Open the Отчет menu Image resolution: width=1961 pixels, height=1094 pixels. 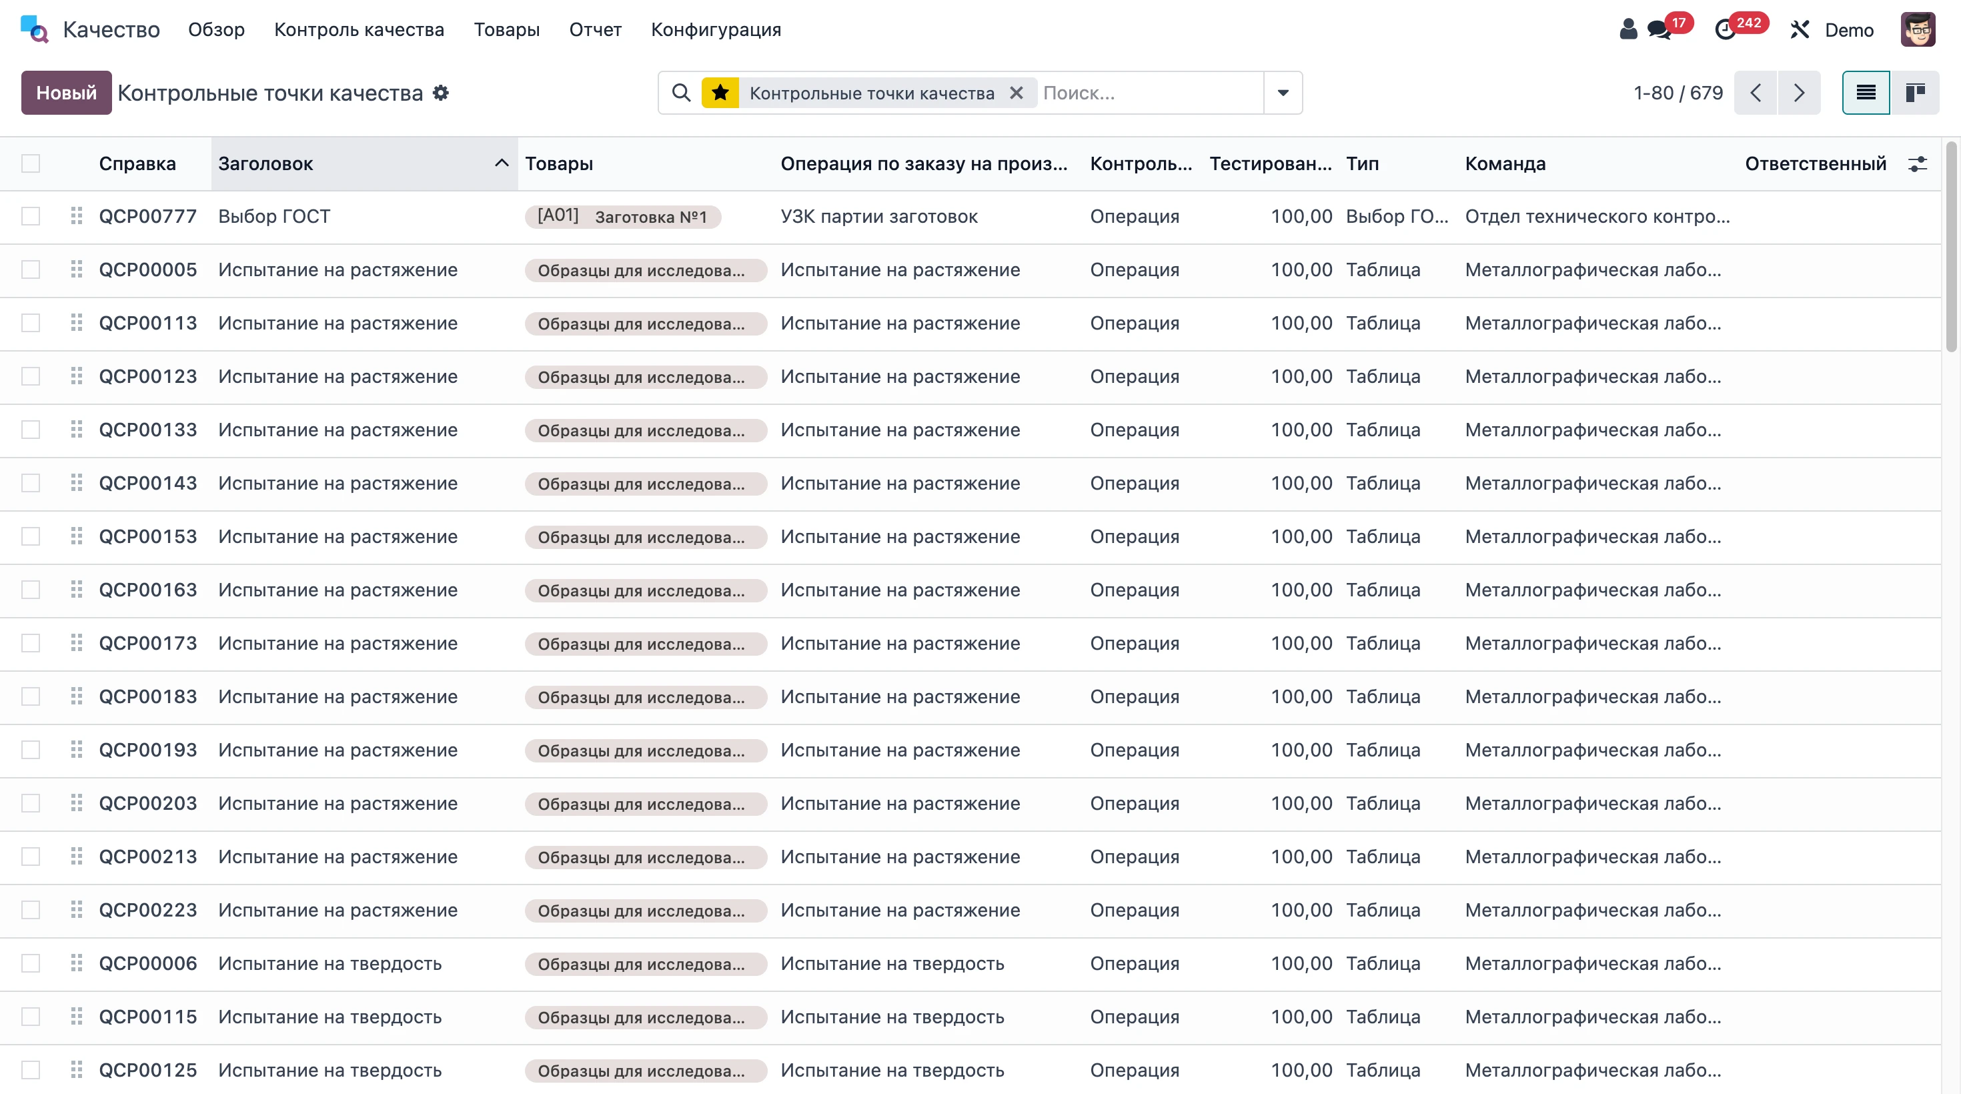[x=595, y=30]
